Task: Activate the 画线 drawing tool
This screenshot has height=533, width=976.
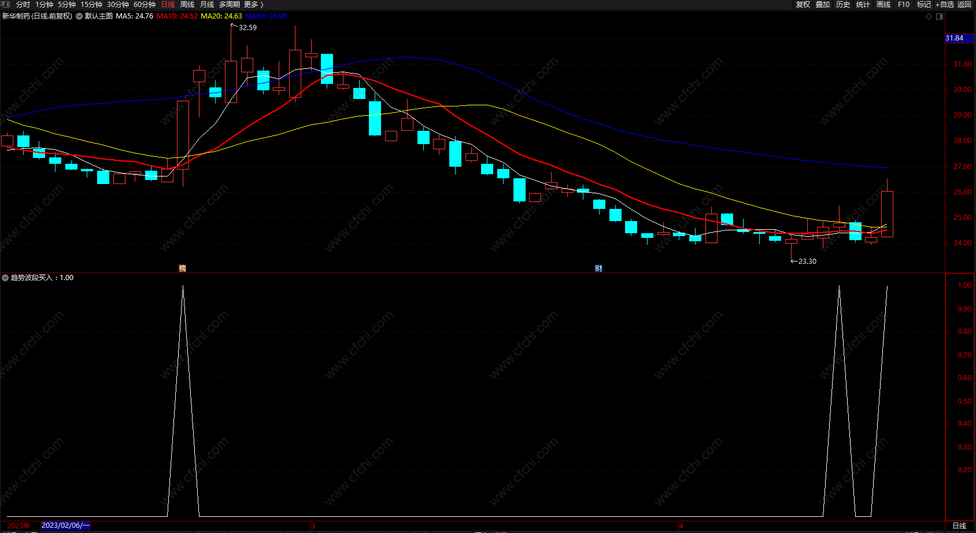Action: click(883, 5)
